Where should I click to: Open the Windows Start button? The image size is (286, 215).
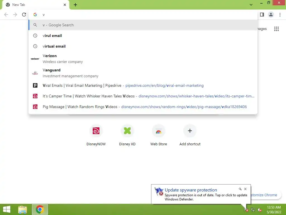7,209
